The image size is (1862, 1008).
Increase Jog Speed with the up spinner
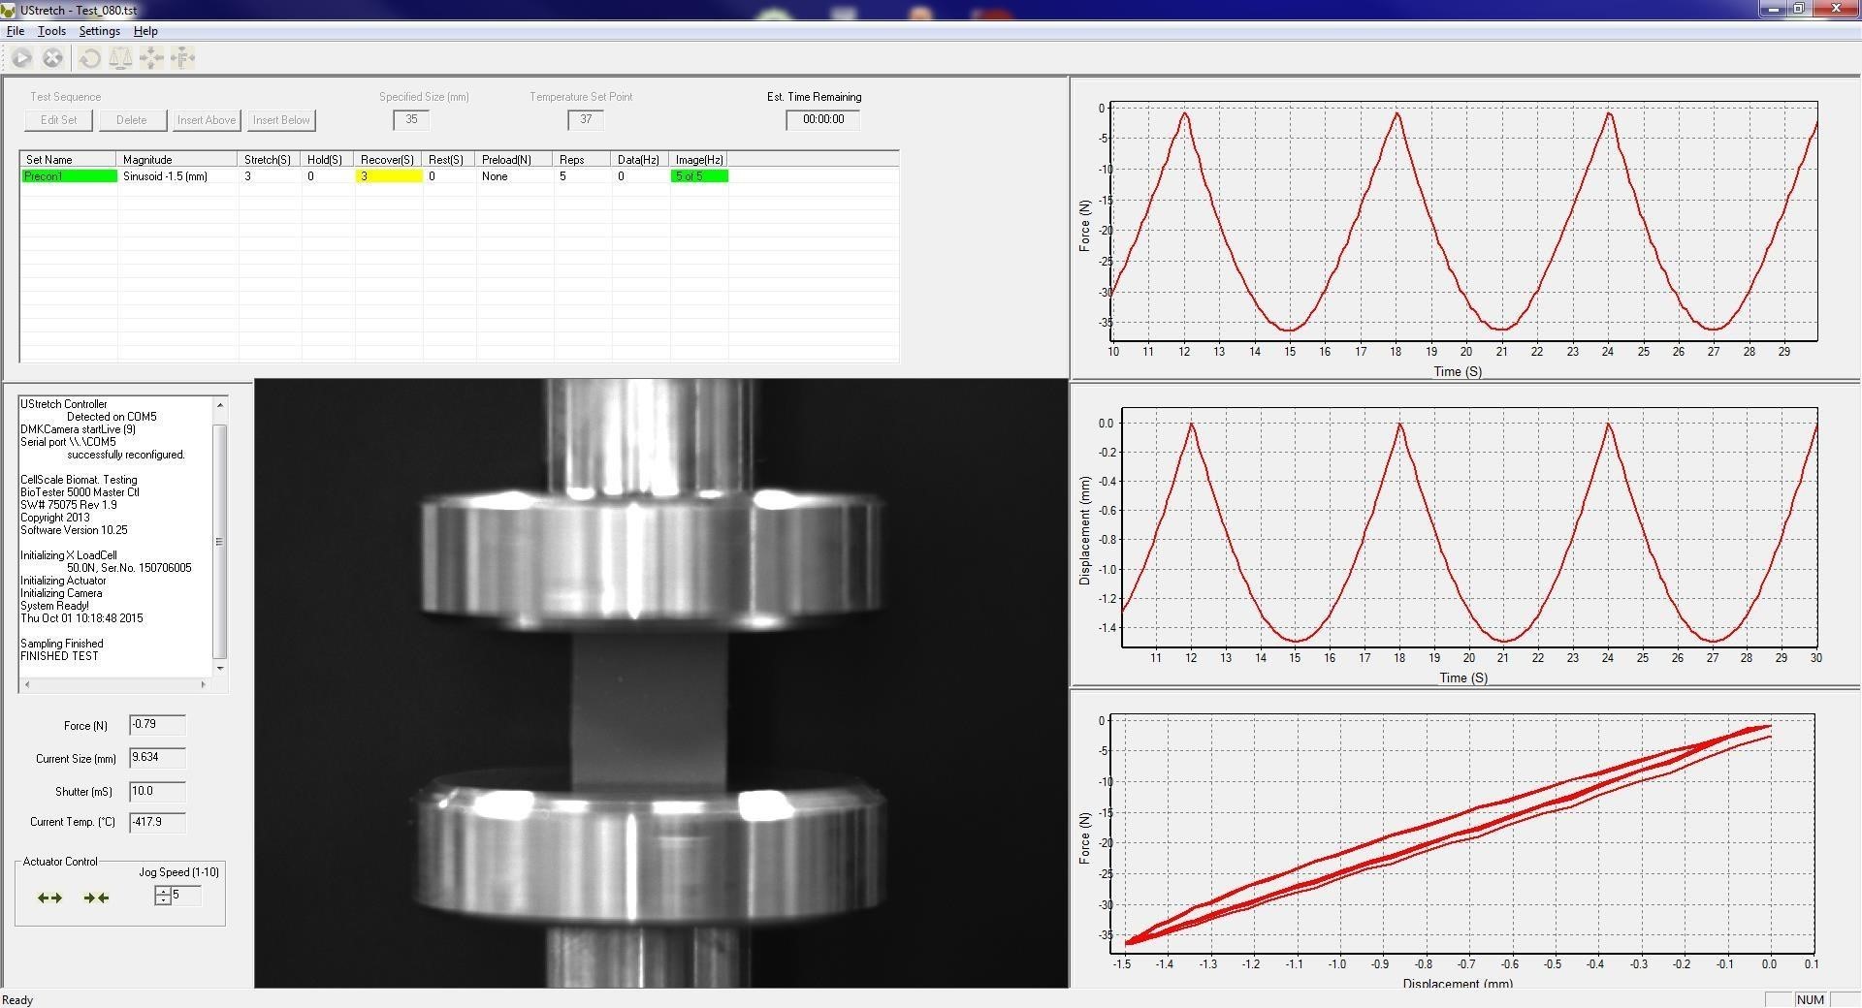click(x=163, y=891)
